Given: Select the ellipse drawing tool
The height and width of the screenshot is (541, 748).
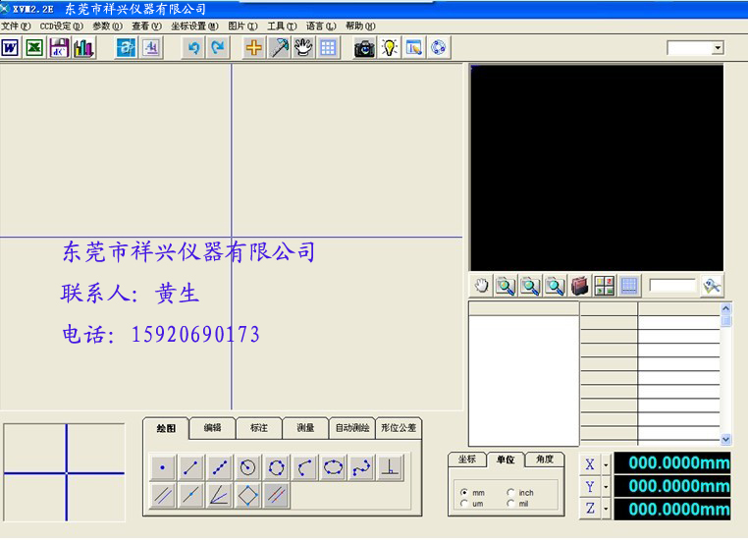Looking at the screenshot, I should click(333, 467).
